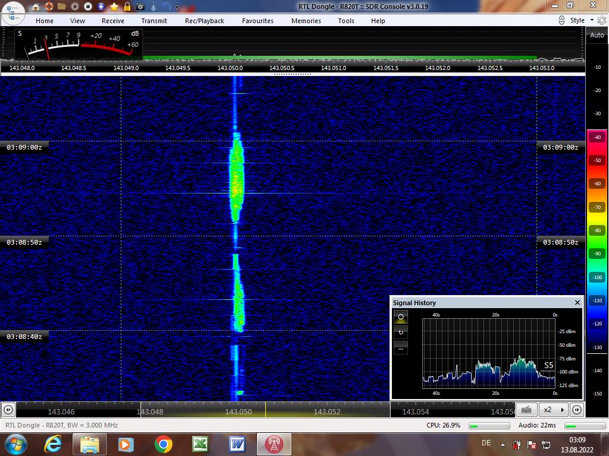Screen dimensions: 609x456
Task: Start the radio with the play icon
Action: [75, 6]
